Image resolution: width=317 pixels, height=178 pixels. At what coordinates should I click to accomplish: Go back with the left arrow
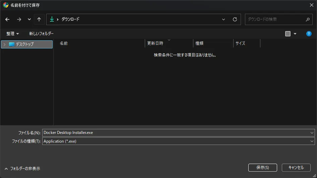[x=7, y=19]
